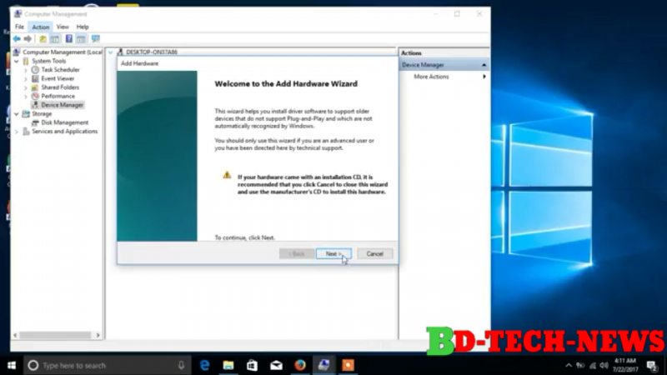This screenshot has width=667, height=375.
Task: Click the monitor scan hardware toolbar icon
Action: [96, 39]
